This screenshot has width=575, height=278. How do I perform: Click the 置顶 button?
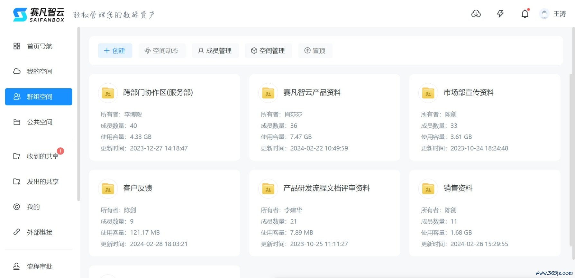(315, 51)
